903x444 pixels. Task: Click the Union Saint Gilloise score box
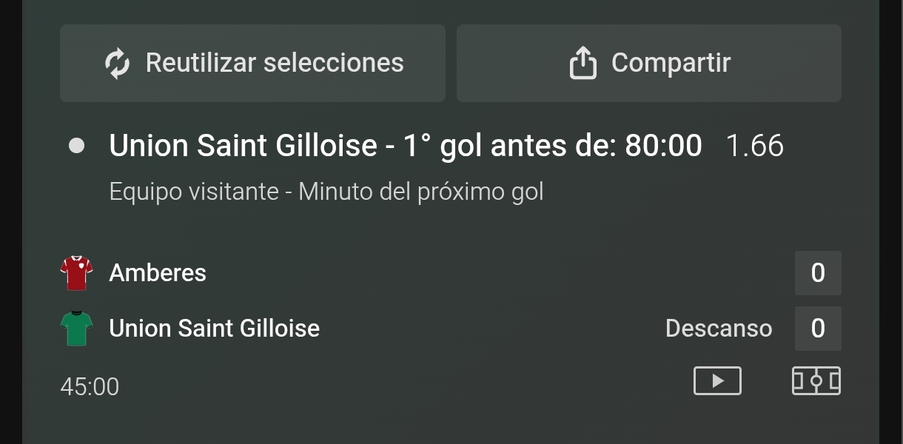[x=818, y=329]
